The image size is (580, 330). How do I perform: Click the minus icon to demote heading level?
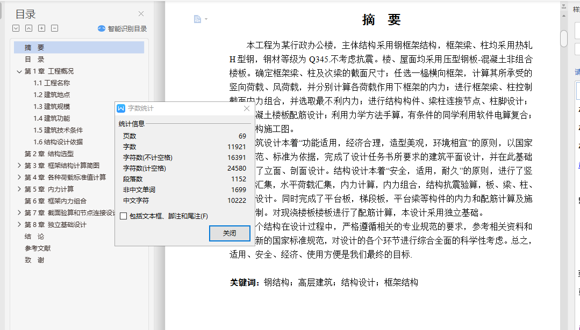[x=54, y=28]
